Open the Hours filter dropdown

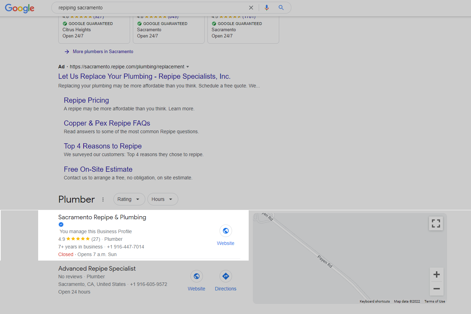point(163,199)
